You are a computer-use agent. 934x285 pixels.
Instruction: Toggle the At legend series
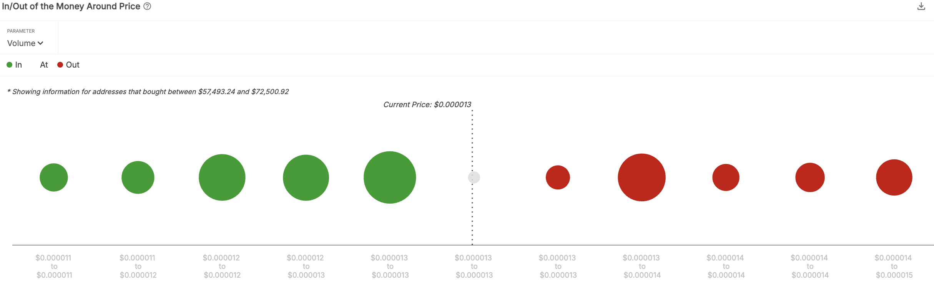point(44,65)
